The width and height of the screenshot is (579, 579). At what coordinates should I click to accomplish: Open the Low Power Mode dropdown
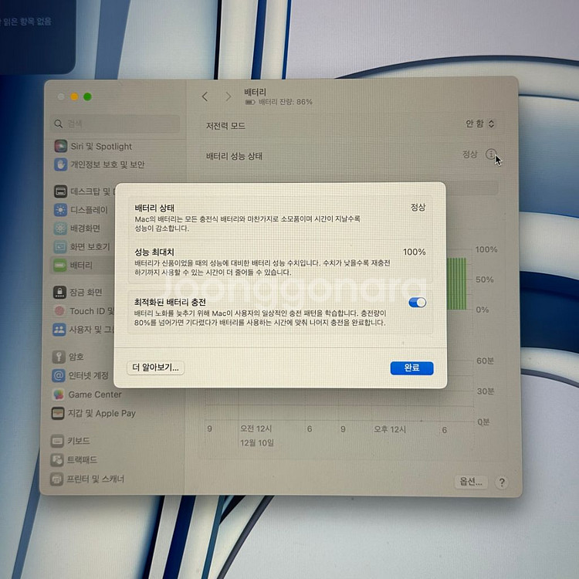point(480,124)
